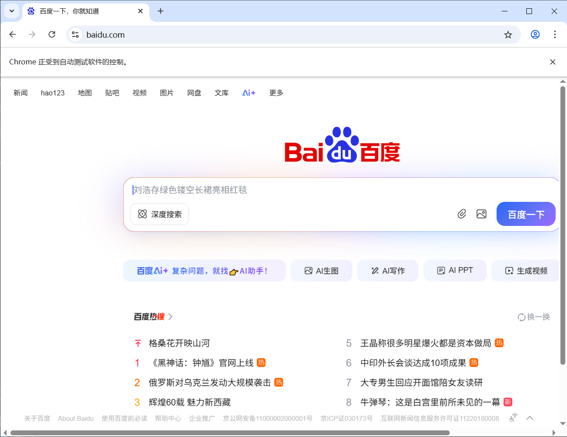Screen dimensions: 567x437
Task: Click the About Baidu footer link
Action: point(76,418)
